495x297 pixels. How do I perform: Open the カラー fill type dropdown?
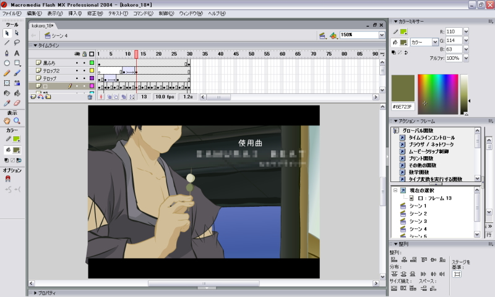[435, 42]
